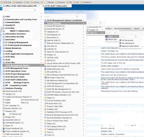
Task: Click the Approve/reject Items view icon
Action: coord(120,46)
